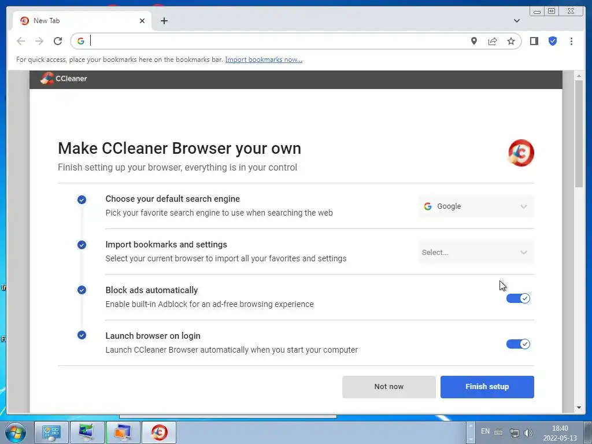Reload the current page
Viewport: 592px width, 444px height.
click(58, 41)
